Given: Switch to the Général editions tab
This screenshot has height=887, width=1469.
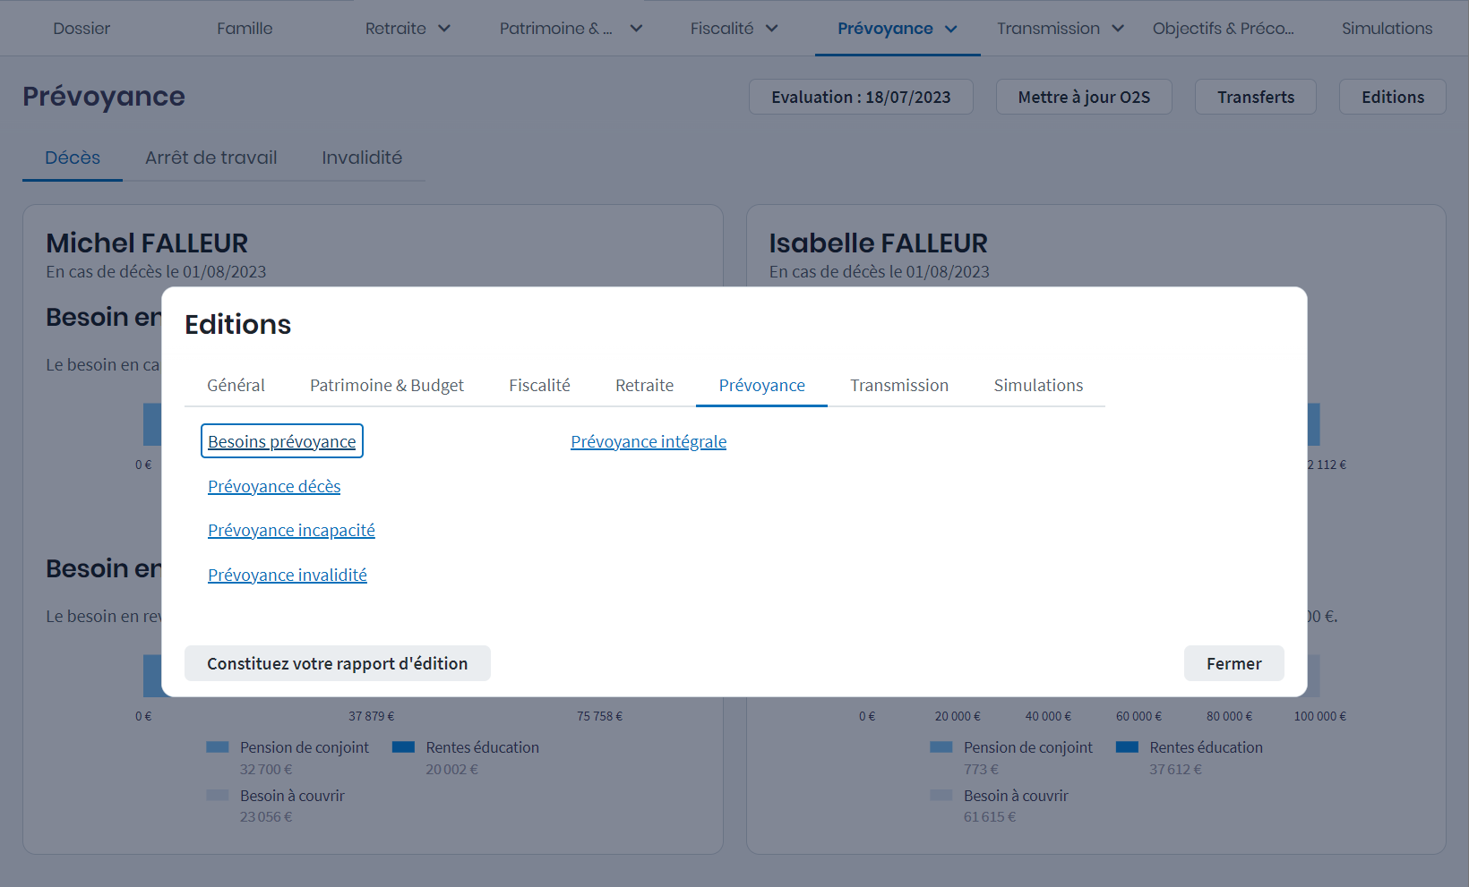Looking at the screenshot, I should point(236,385).
